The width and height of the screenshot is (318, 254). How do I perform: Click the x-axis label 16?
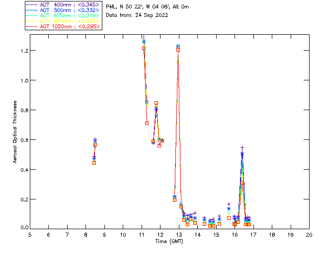[235, 235]
